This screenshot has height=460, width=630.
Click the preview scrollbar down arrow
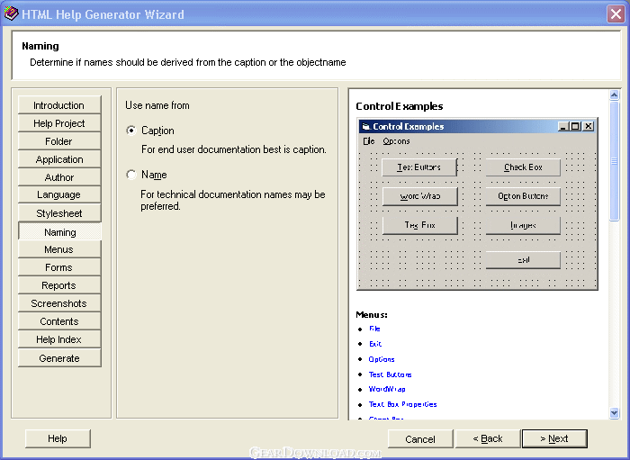614,412
